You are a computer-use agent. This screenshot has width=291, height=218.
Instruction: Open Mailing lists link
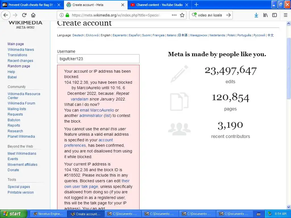pyautogui.click(x=17, y=109)
